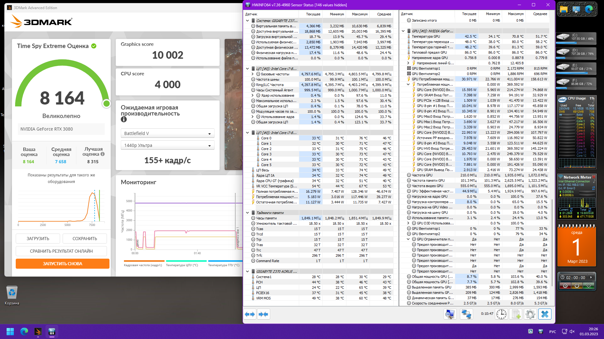Click the network computers icon in HWiNFO
This screenshot has width=604, height=339.
tap(466, 314)
